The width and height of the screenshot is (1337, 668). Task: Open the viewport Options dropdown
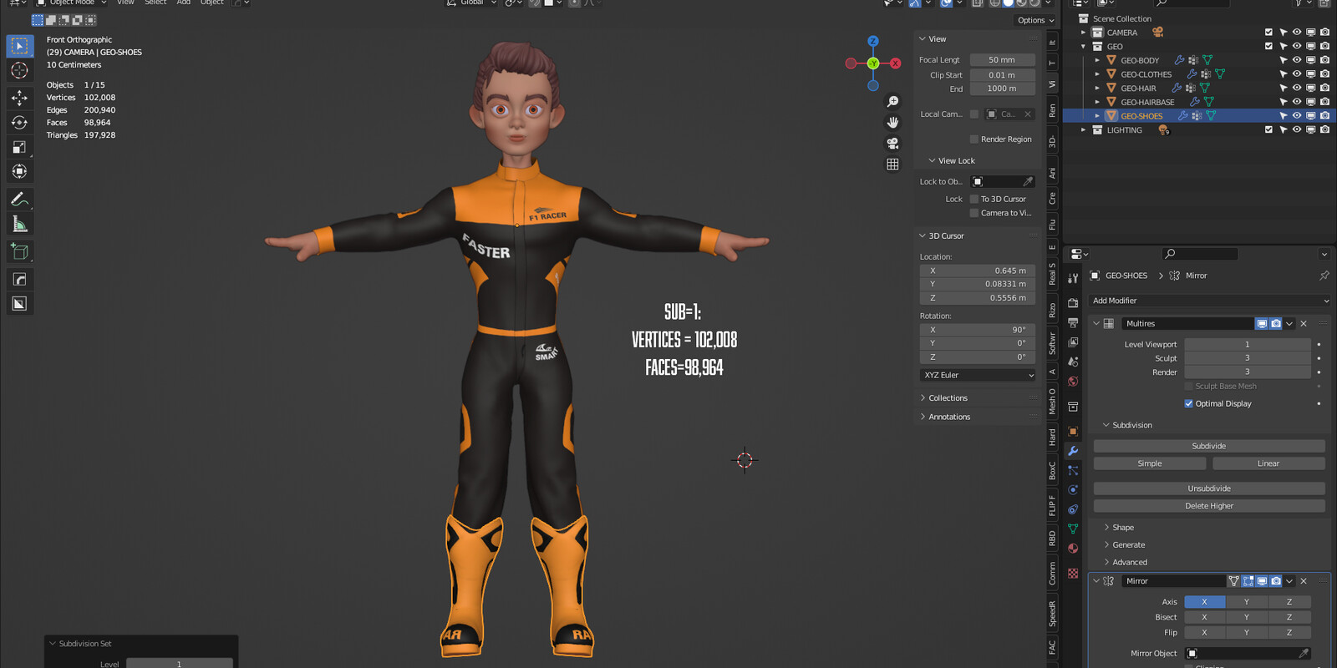(x=1035, y=20)
